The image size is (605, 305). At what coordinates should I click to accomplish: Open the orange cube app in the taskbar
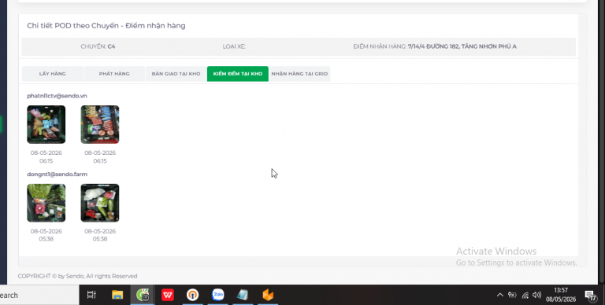click(x=268, y=295)
